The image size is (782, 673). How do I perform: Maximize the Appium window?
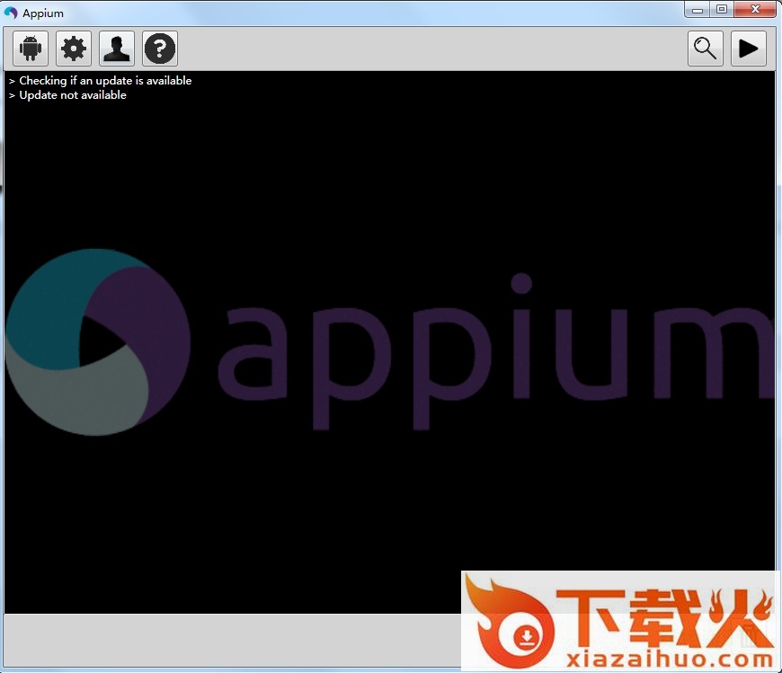pyautogui.click(x=722, y=10)
